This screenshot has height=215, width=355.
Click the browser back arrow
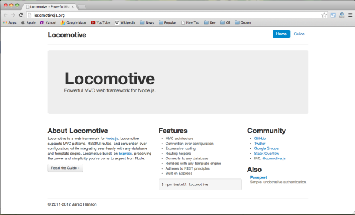coord(5,15)
